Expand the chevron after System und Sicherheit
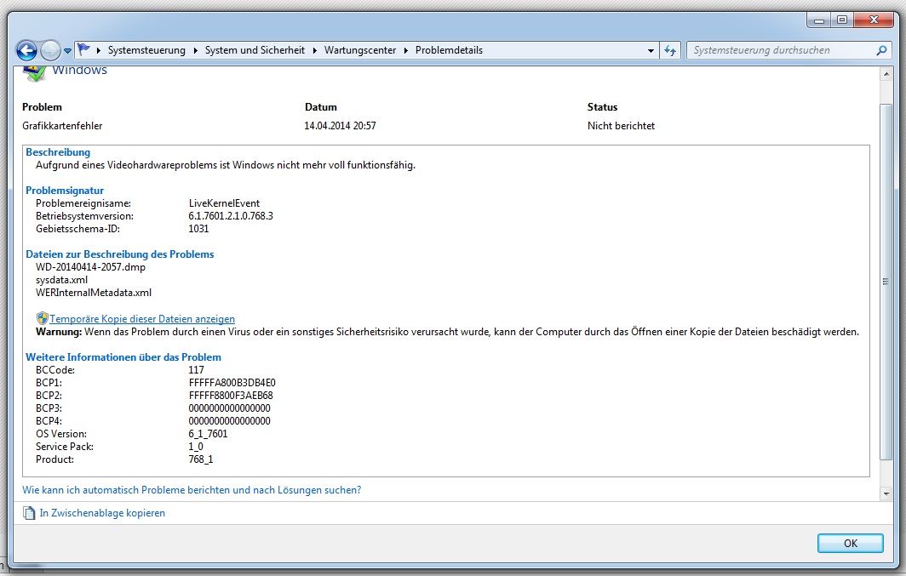Viewport: 906px width, 576px height. click(x=315, y=50)
